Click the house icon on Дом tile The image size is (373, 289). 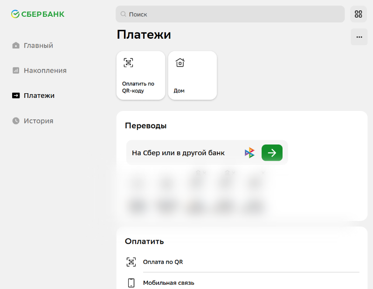[x=180, y=63]
